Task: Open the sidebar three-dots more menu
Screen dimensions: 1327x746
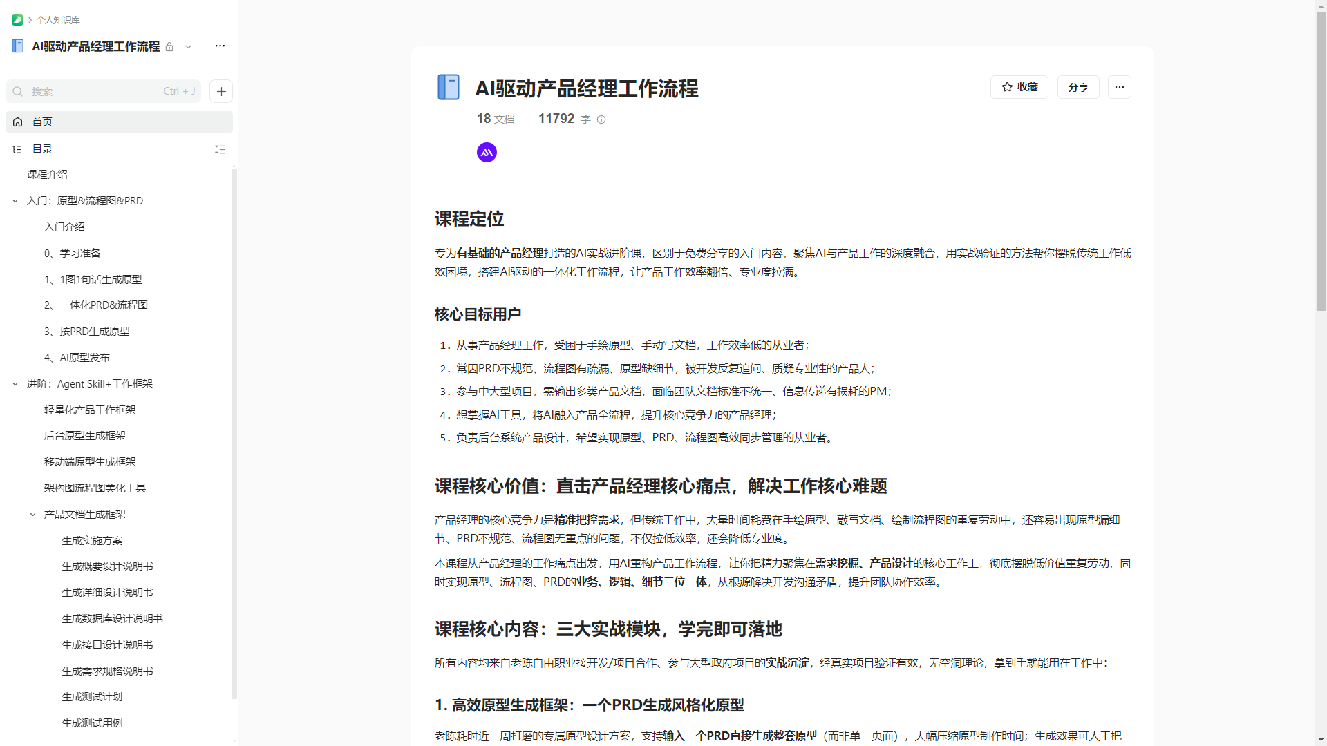Action: [220, 46]
